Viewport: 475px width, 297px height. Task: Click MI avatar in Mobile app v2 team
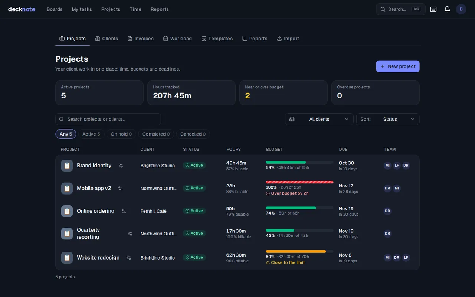(397, 188)
